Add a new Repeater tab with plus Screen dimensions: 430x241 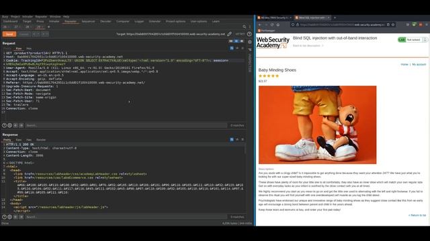point(48,27)
